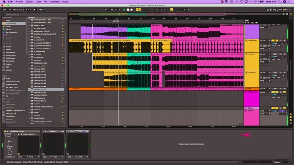The image size is (294, 165).
Task: Click the Key map mode button
Action: (274, 10)
